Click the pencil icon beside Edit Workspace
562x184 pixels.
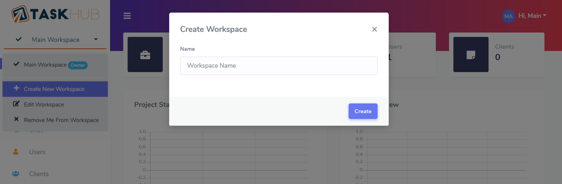(16, 104)
